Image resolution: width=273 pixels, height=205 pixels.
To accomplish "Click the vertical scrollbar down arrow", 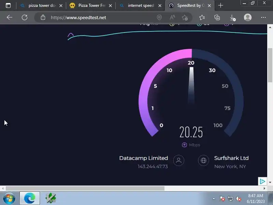I will pyautogui.click(x=270, y=182).
